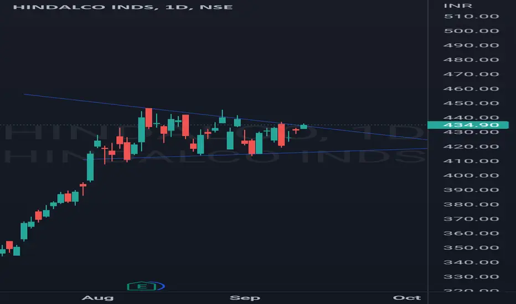Screen dimensions: 516x304
Task: Click the 380.00 price axis label
Action: coord(471,205)
